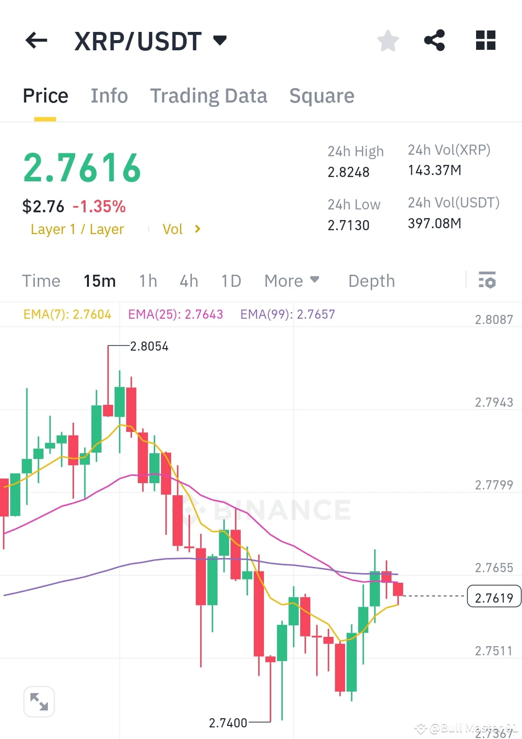Switch chart to Depth view
This screenshot has height=739, width=522.
click(x=371, y=281)
